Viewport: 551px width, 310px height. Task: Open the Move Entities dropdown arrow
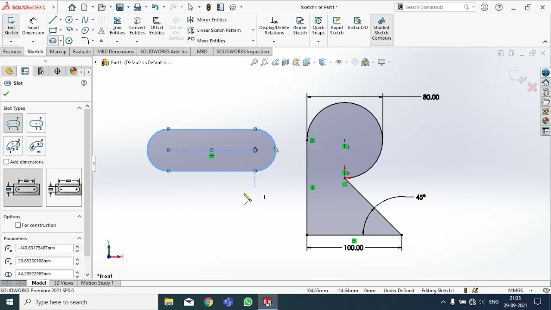point(253,41)
